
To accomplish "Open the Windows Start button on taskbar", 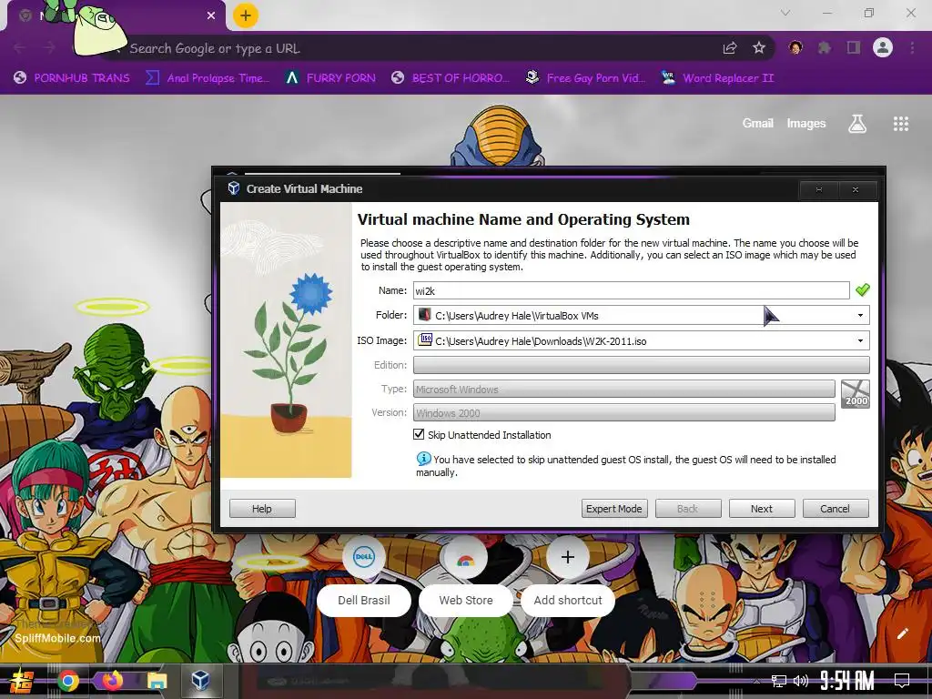I will point(22,681).
